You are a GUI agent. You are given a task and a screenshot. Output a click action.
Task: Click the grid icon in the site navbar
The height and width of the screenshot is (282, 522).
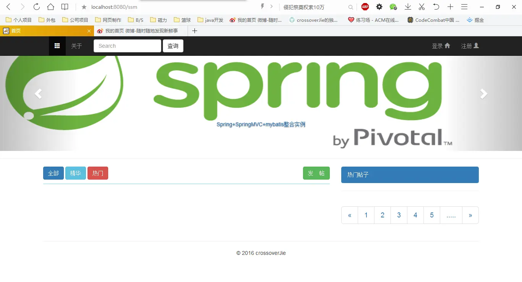click(x=57, y=46)
